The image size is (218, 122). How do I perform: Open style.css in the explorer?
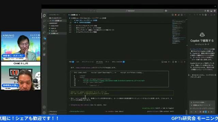point(54,31)
